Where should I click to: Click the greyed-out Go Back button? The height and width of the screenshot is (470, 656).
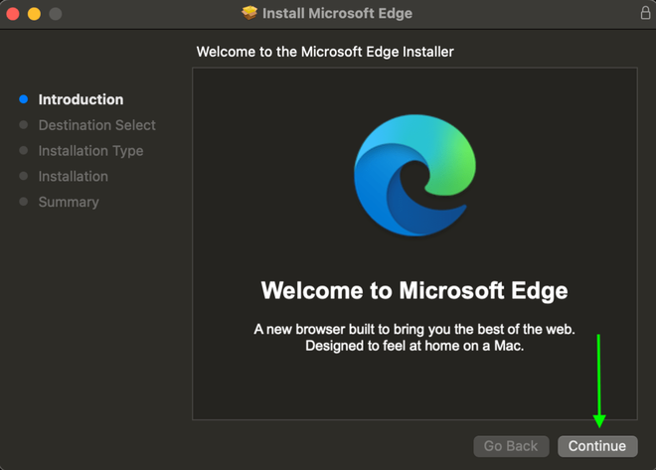pos(511,446)
